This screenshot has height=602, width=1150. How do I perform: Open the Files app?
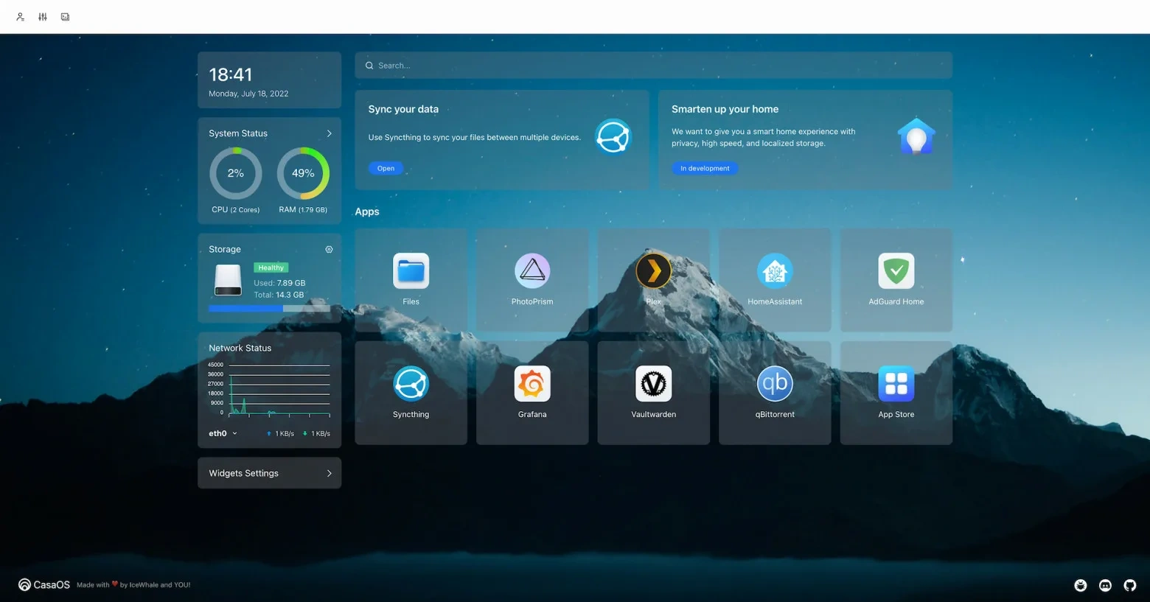click(x=411, y=272)
